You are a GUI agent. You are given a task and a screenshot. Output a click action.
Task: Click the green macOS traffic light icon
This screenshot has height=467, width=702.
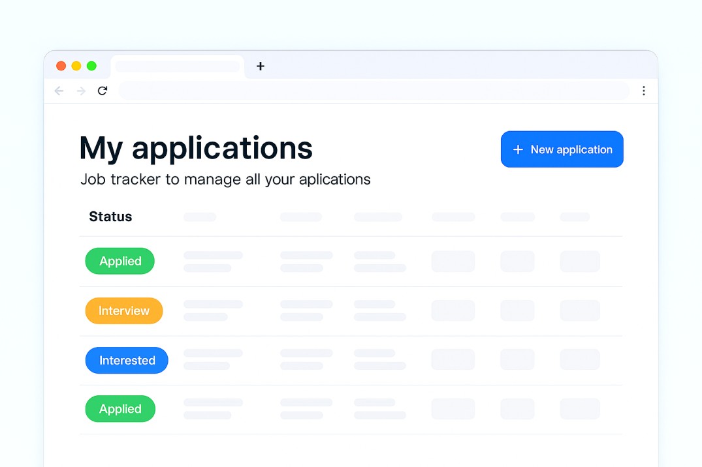point(92,66)
